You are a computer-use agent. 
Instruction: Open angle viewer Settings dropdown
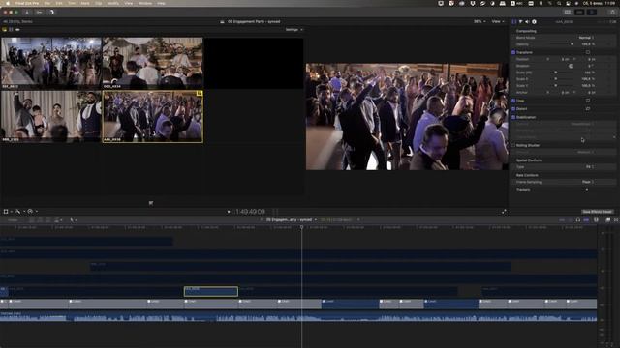(294, 30)
